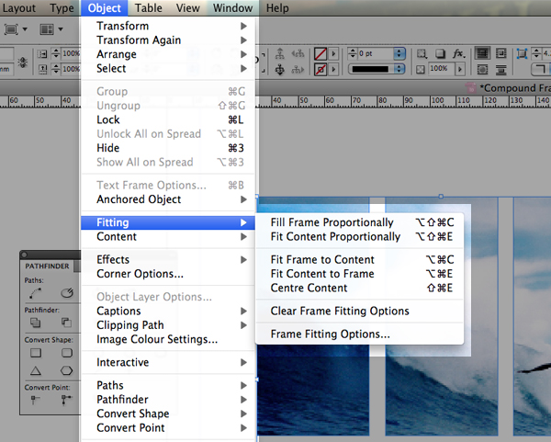Open the Window menu in menu bar
This screenshot has width=551, height=442.
232,7
